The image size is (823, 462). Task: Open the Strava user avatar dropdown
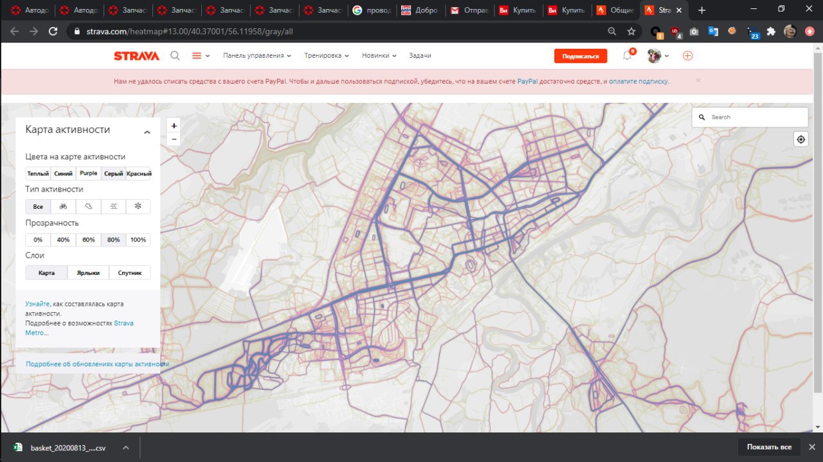[x=658, y=56]
